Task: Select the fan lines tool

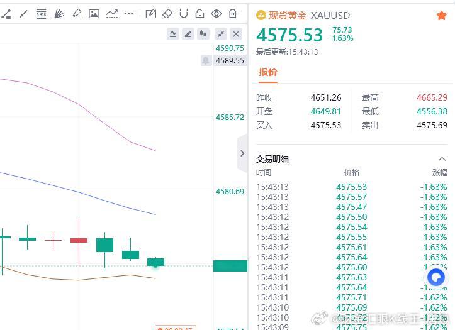Action: point(59,14)
